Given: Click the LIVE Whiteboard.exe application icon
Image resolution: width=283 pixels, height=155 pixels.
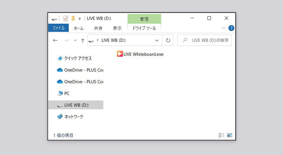Looking at the screenshot, I should pyautogui.click(x=120, y=54).
